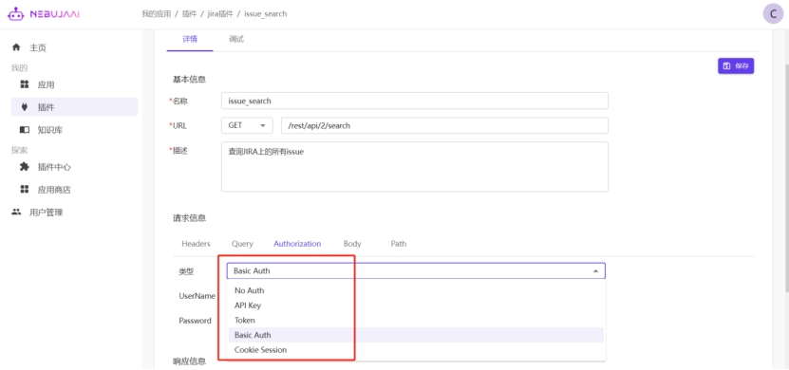789x370 pixels.
Task: Open the Query request tab
Action: (x=242, y=244)
